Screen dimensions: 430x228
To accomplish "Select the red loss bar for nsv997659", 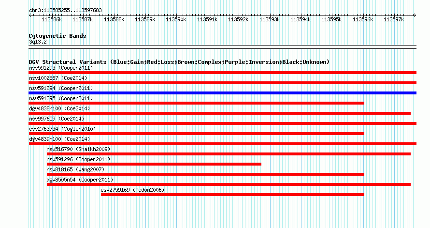I will 222,123.
